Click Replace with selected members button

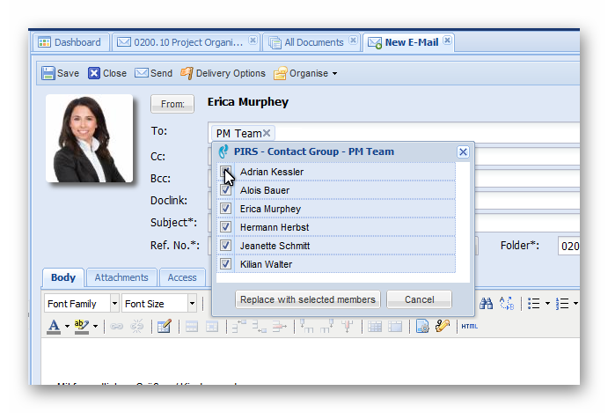(308, 299)
